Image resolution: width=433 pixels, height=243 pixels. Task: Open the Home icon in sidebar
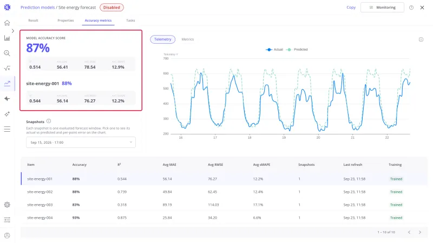[x=7, y=23]
